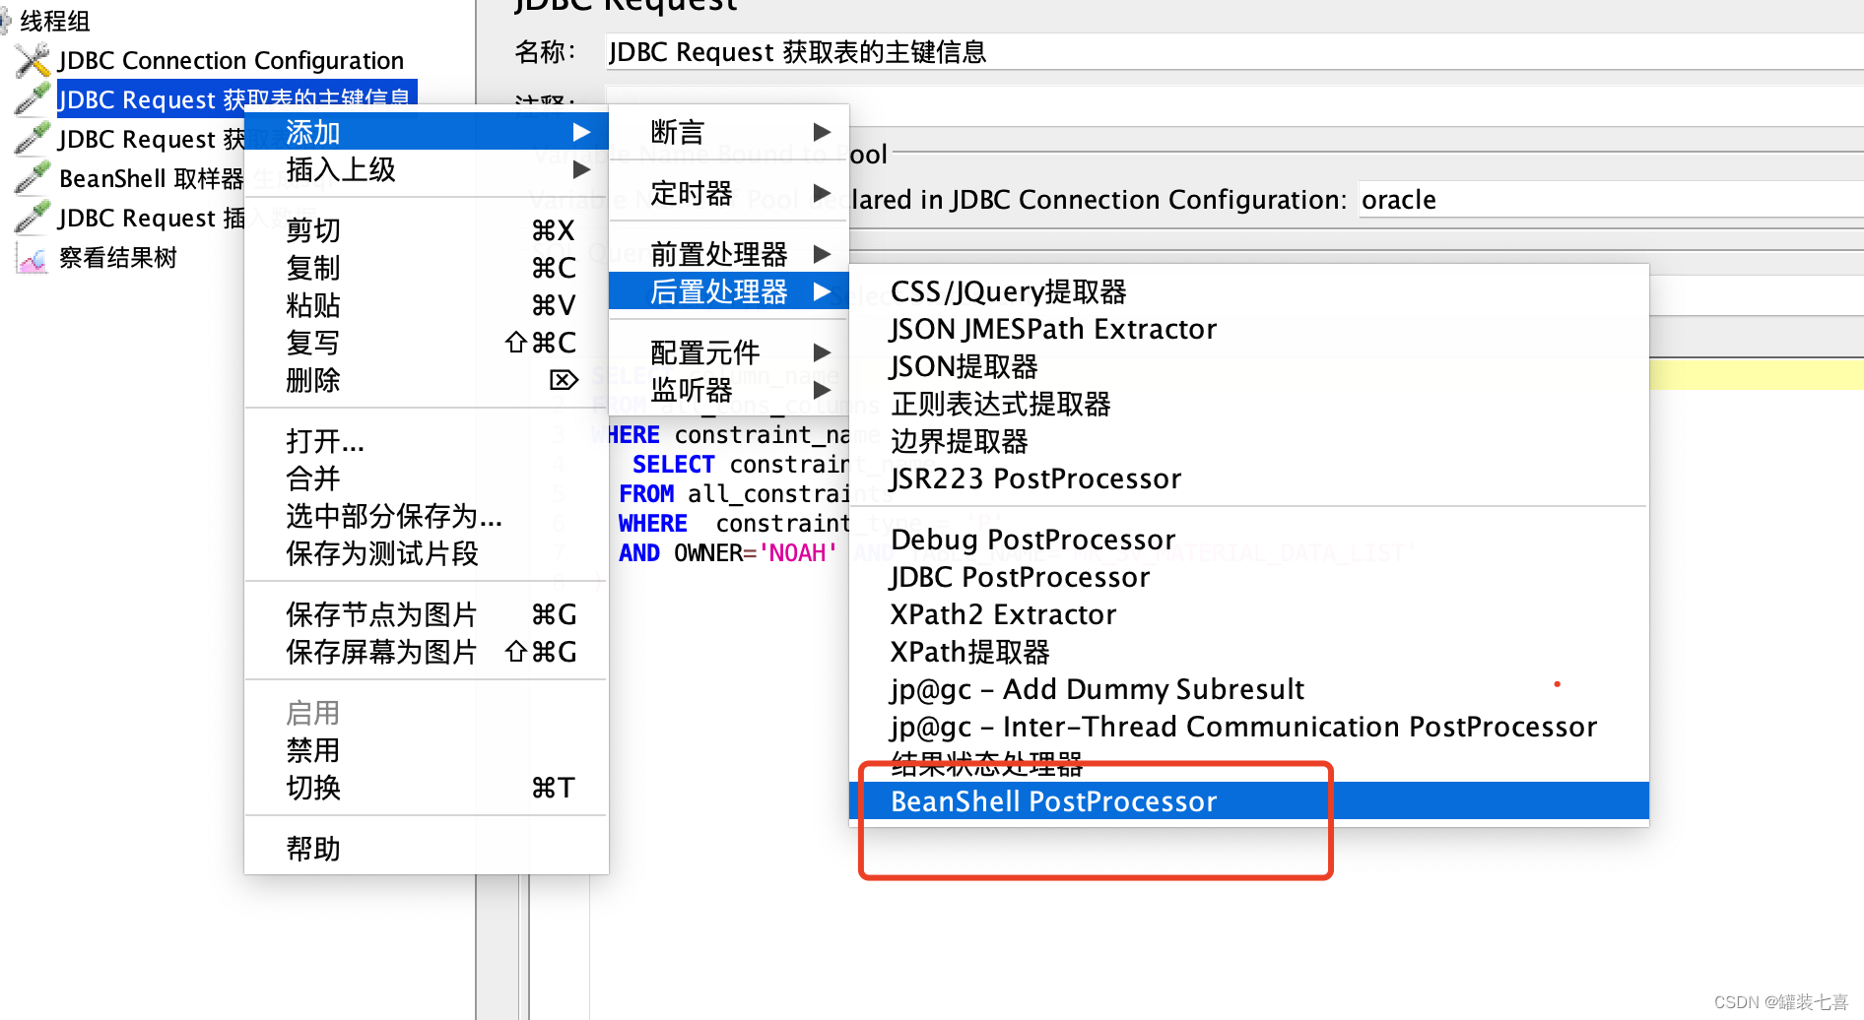The height and width of the screenshot is (1020, 1864).
Task: Click the pipette icon beside BeanShell 取样器
Action: 33,178
